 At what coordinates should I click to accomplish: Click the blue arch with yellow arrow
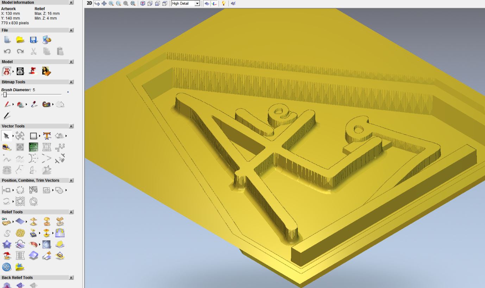click(x=60, y=233)
